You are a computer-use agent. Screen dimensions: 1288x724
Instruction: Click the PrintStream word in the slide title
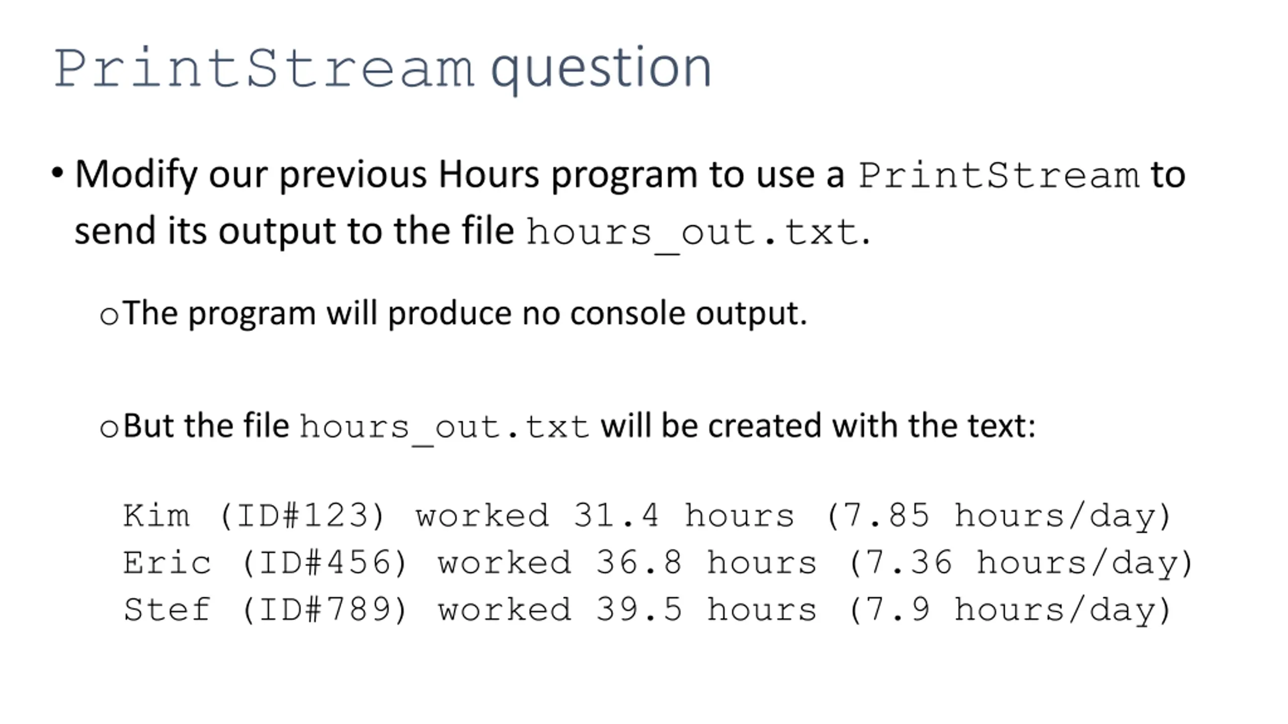coord(264,68)
